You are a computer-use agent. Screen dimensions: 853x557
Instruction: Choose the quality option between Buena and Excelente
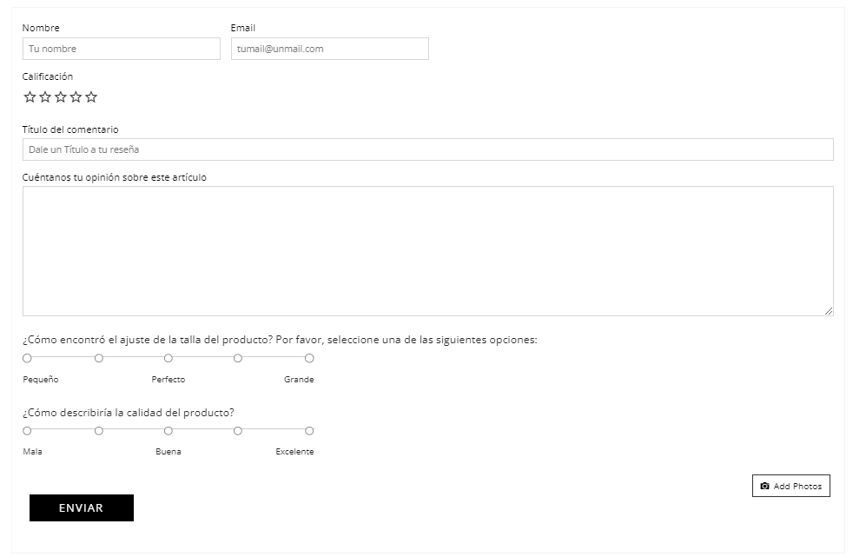point(238,431)
